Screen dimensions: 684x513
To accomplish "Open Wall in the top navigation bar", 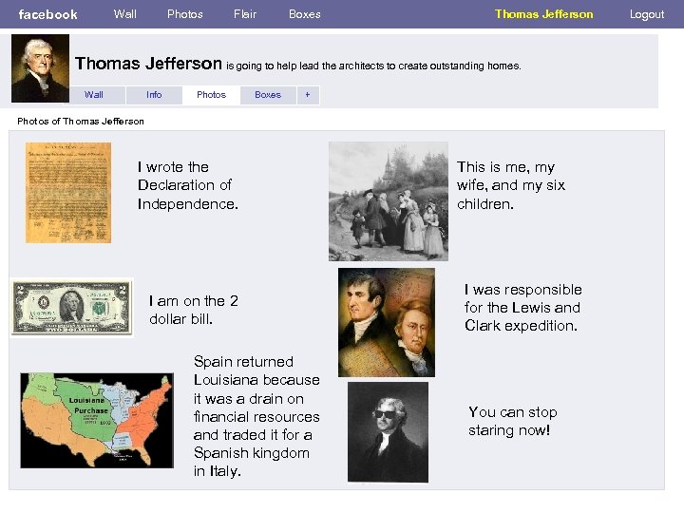I will [x=125, y=14].
